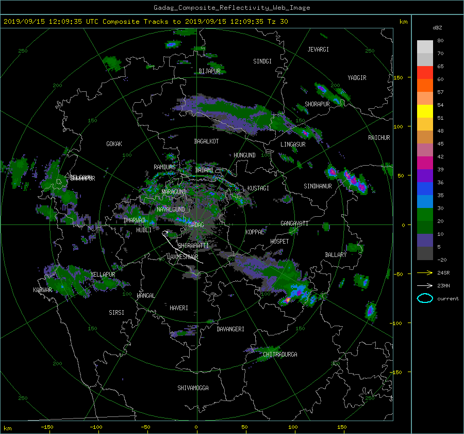Click the HUBLI city label
The height and width of the screenshot is (434, 464).
pos(144,230)
